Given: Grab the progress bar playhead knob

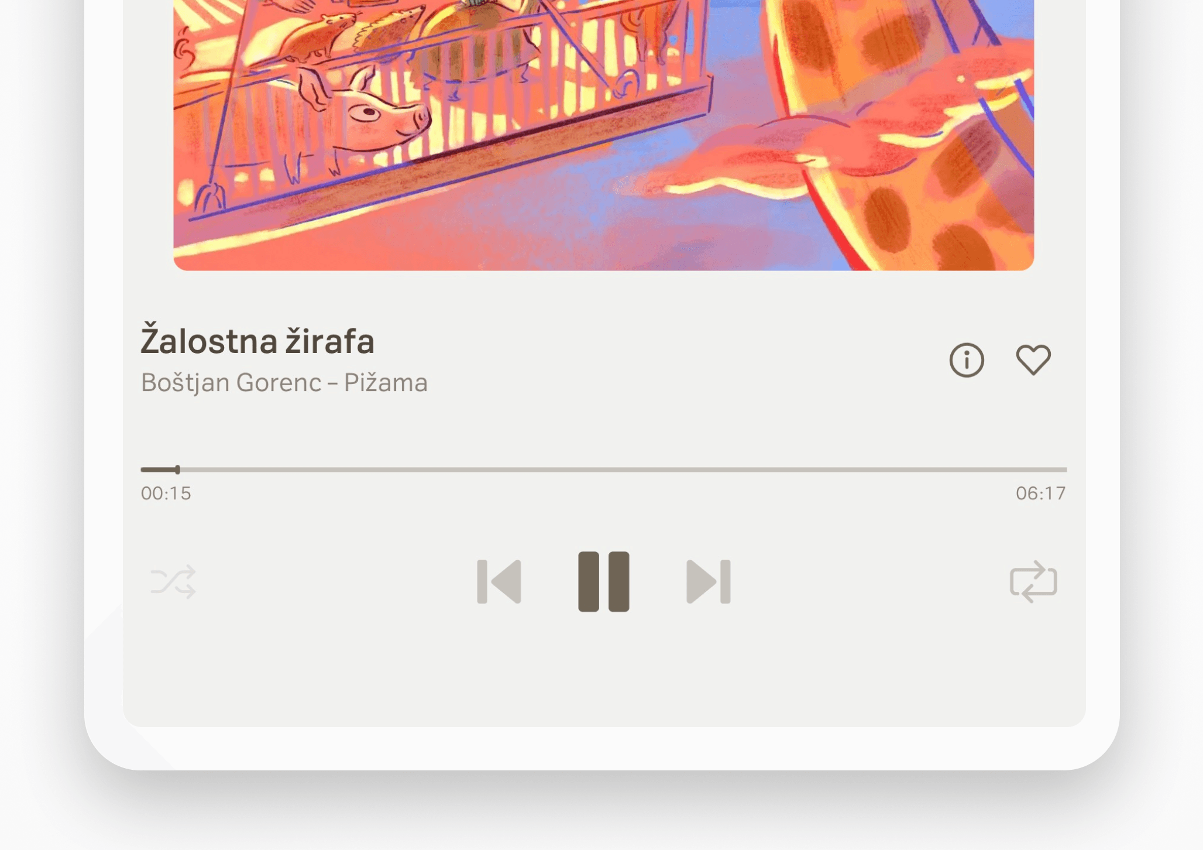Looking at the screenshot, I should pyautogui.click(x=177, y=469).
